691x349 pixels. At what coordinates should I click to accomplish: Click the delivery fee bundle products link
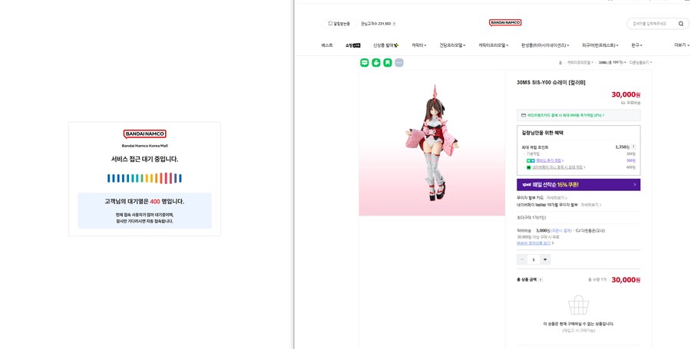[x=535, y=243]
